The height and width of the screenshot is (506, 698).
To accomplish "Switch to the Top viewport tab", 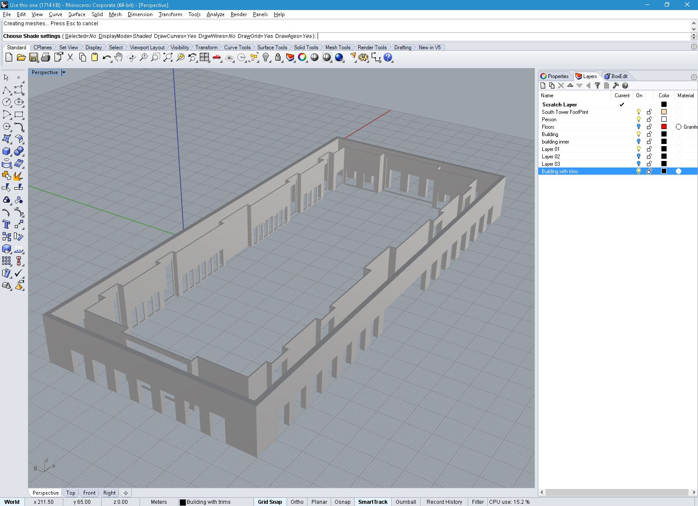I will 71,492.
